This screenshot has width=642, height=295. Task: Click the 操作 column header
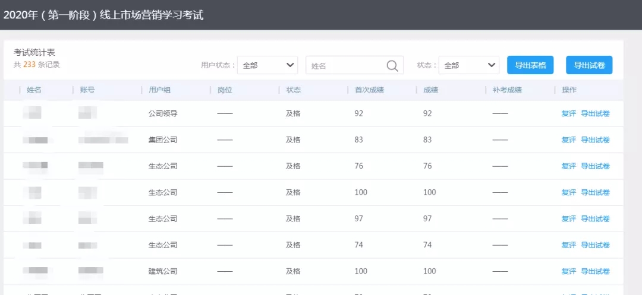569,90
